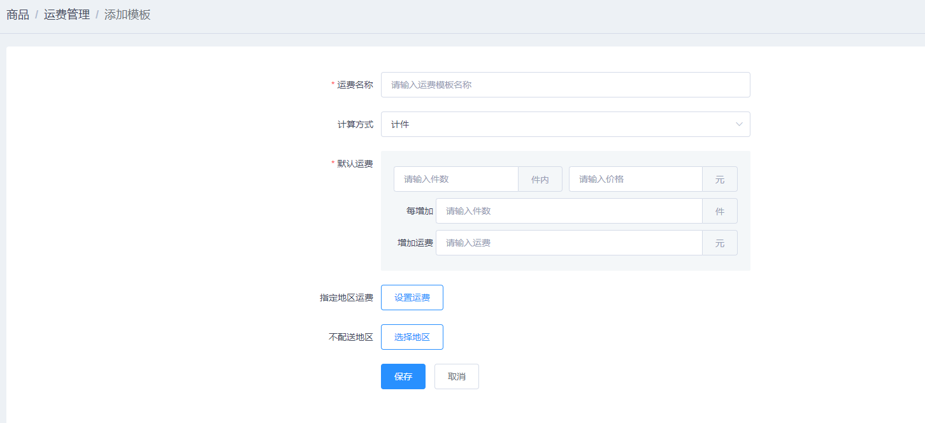Image resolution: width=925 pixels, height=423 pixels.
Task: Click the 件 suffix in 每增加 row
Action: pyautogui.click(x=720, y=211)
